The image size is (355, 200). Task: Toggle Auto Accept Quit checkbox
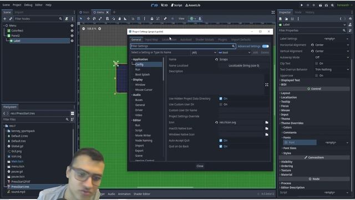(x=221, y=141)
